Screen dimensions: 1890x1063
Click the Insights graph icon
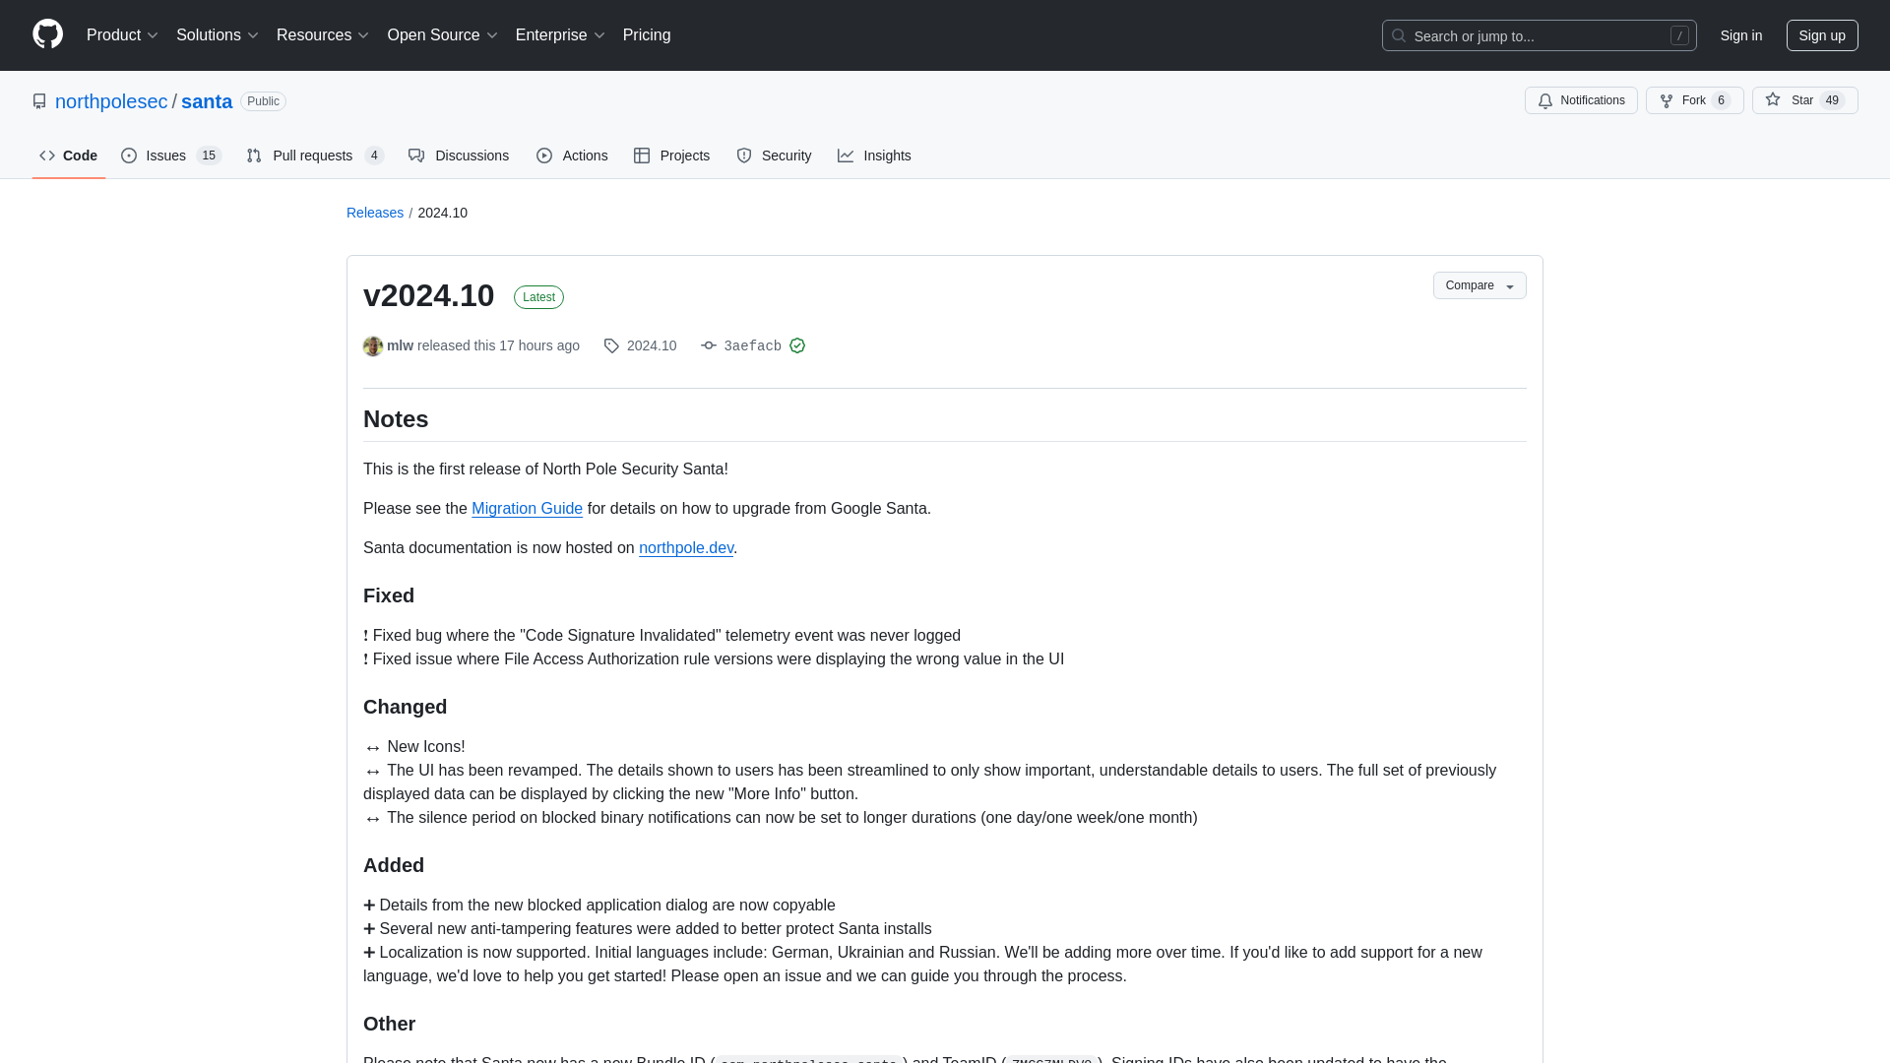pyautogui.click(x=845, y=156)
